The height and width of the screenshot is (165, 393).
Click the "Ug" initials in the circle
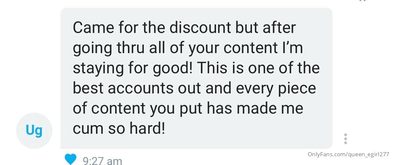point(34,131)
